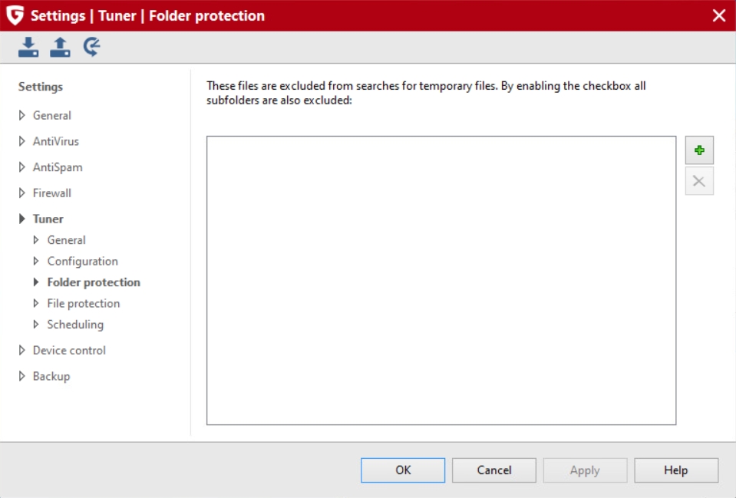Click the save settings upload icon
Screen dimensions: 736x498
tap(60, 47)
